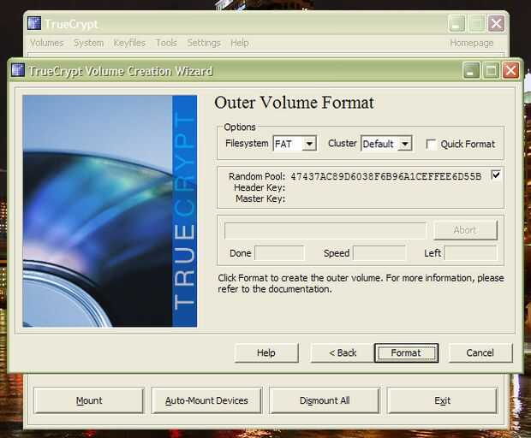The height and width of the screenshot is (438, 531).
Task: Open the Settings menu in TrueCrypt window
Action: [204, 43]
